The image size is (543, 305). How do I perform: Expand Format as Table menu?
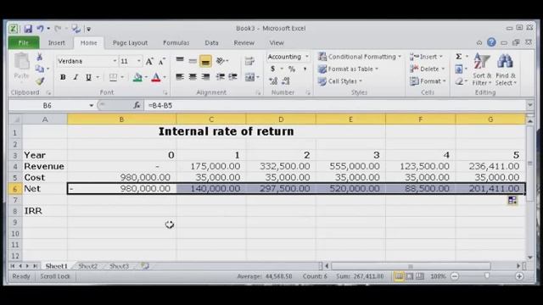(x=349, y=69)
